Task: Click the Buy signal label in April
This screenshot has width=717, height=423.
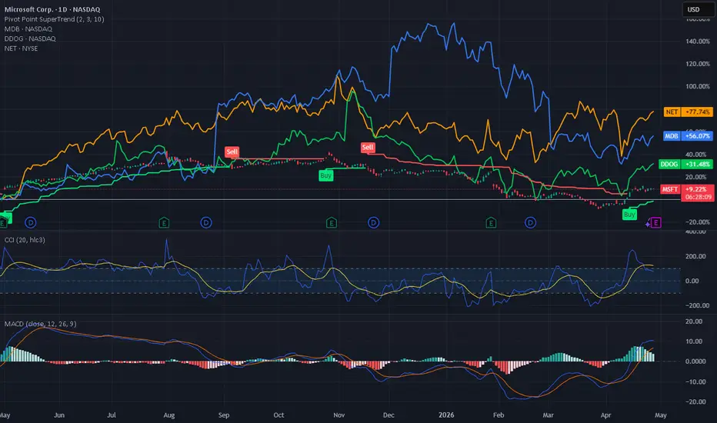Action: 629,215
